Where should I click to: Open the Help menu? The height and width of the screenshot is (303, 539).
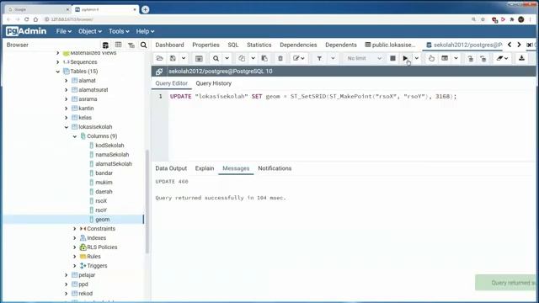click(x=145, y=31)
